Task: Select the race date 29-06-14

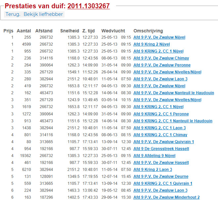Action: click(109, 197)
